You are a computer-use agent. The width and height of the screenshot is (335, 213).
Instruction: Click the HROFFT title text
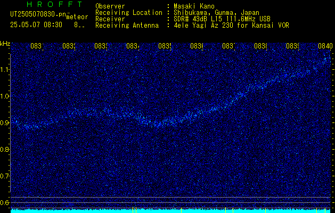pos(54,4)
